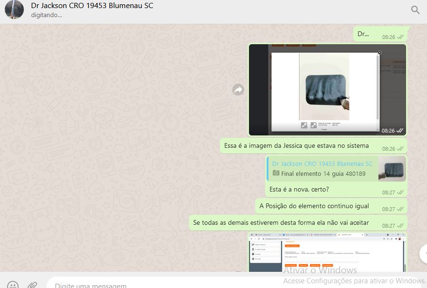Open the browser screenshot image at bottom
This screenshot has height=288, width=427.
tap(328, 252)
